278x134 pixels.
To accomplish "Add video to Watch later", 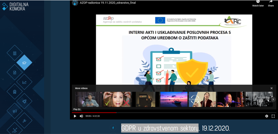I will (258, 3).
